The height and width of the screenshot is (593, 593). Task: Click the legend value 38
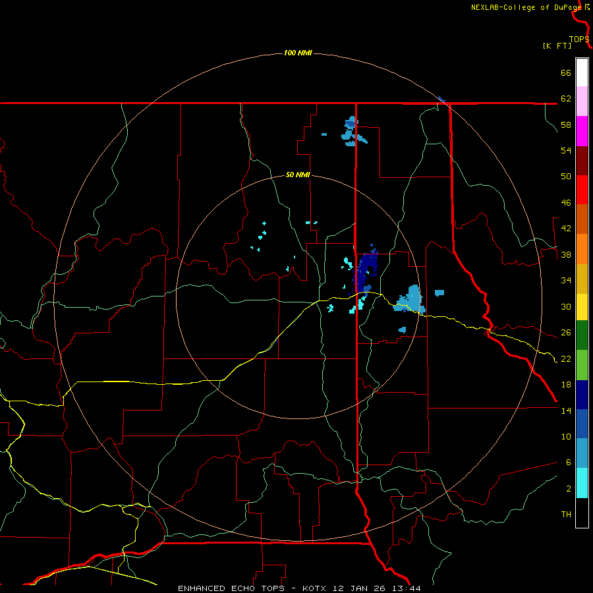click(566, 254)
